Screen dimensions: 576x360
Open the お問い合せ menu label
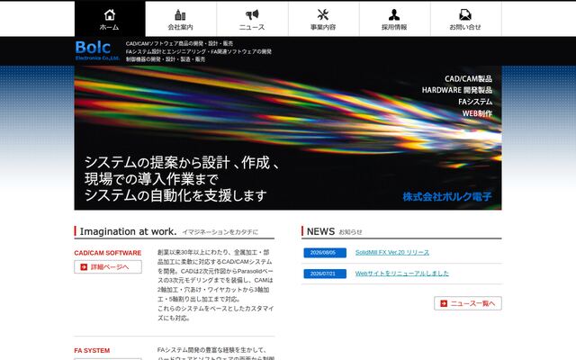(465, 27)
